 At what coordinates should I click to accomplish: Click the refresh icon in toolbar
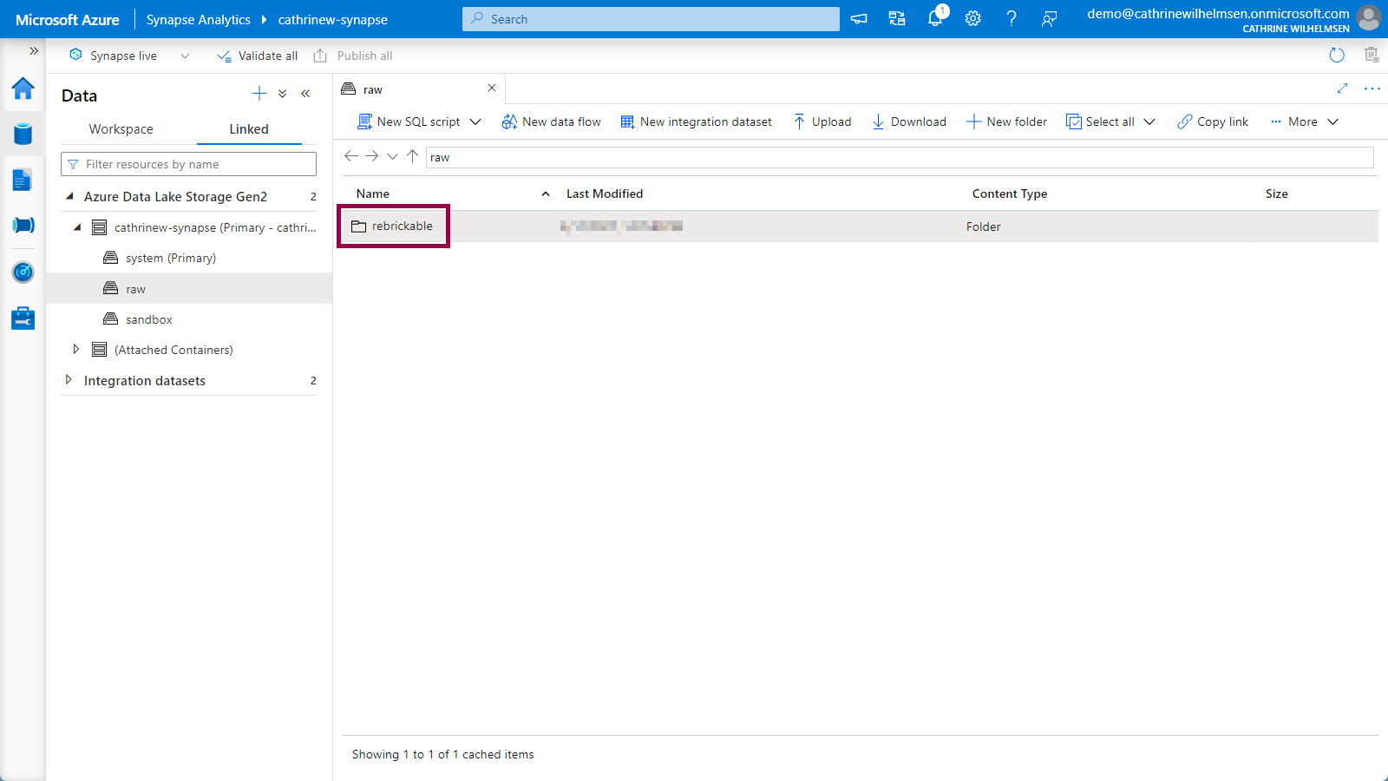1337,56
